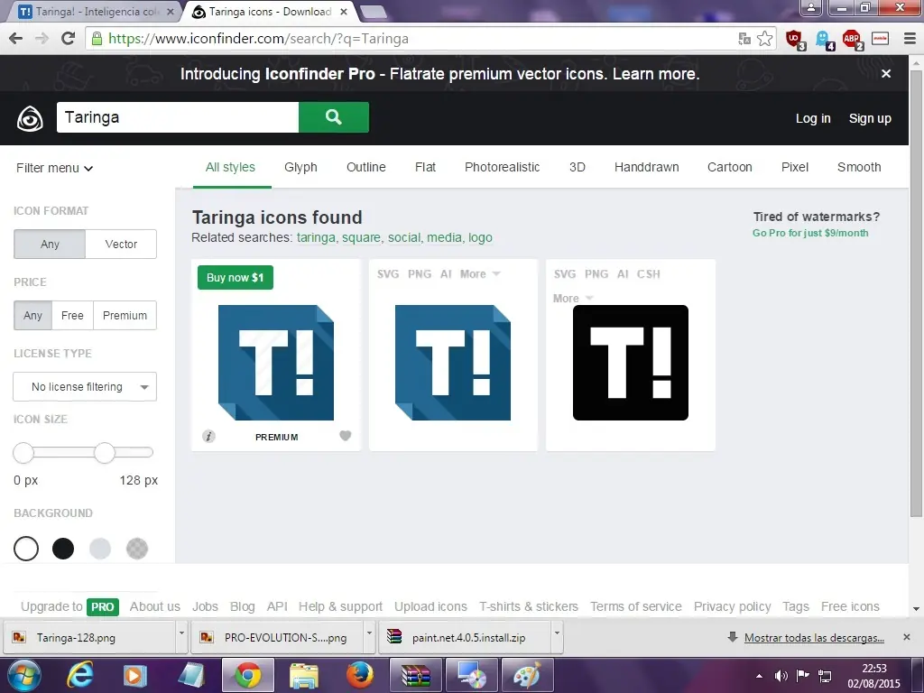
Task: Select Any icon format
Action: click(50, 244)
